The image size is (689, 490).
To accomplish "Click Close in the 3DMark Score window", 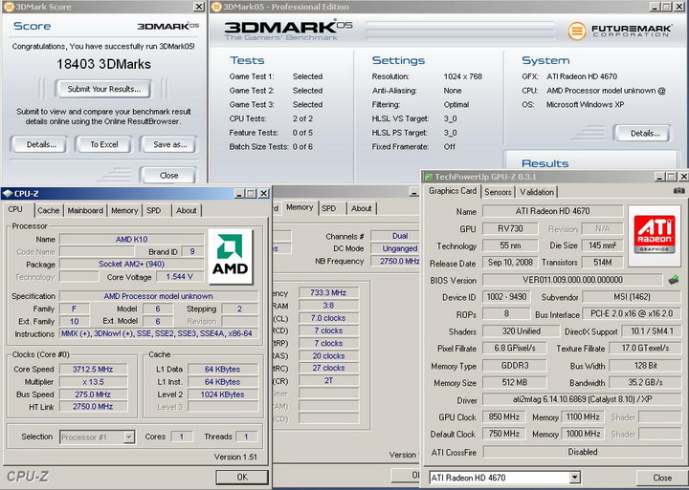I will coord(168,176).
